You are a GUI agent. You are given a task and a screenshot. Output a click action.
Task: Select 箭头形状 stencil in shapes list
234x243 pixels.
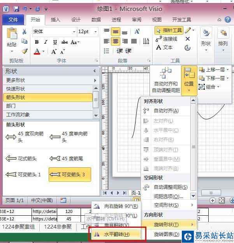48,98
